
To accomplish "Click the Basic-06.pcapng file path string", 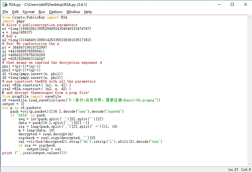I will tap(112, 100).
